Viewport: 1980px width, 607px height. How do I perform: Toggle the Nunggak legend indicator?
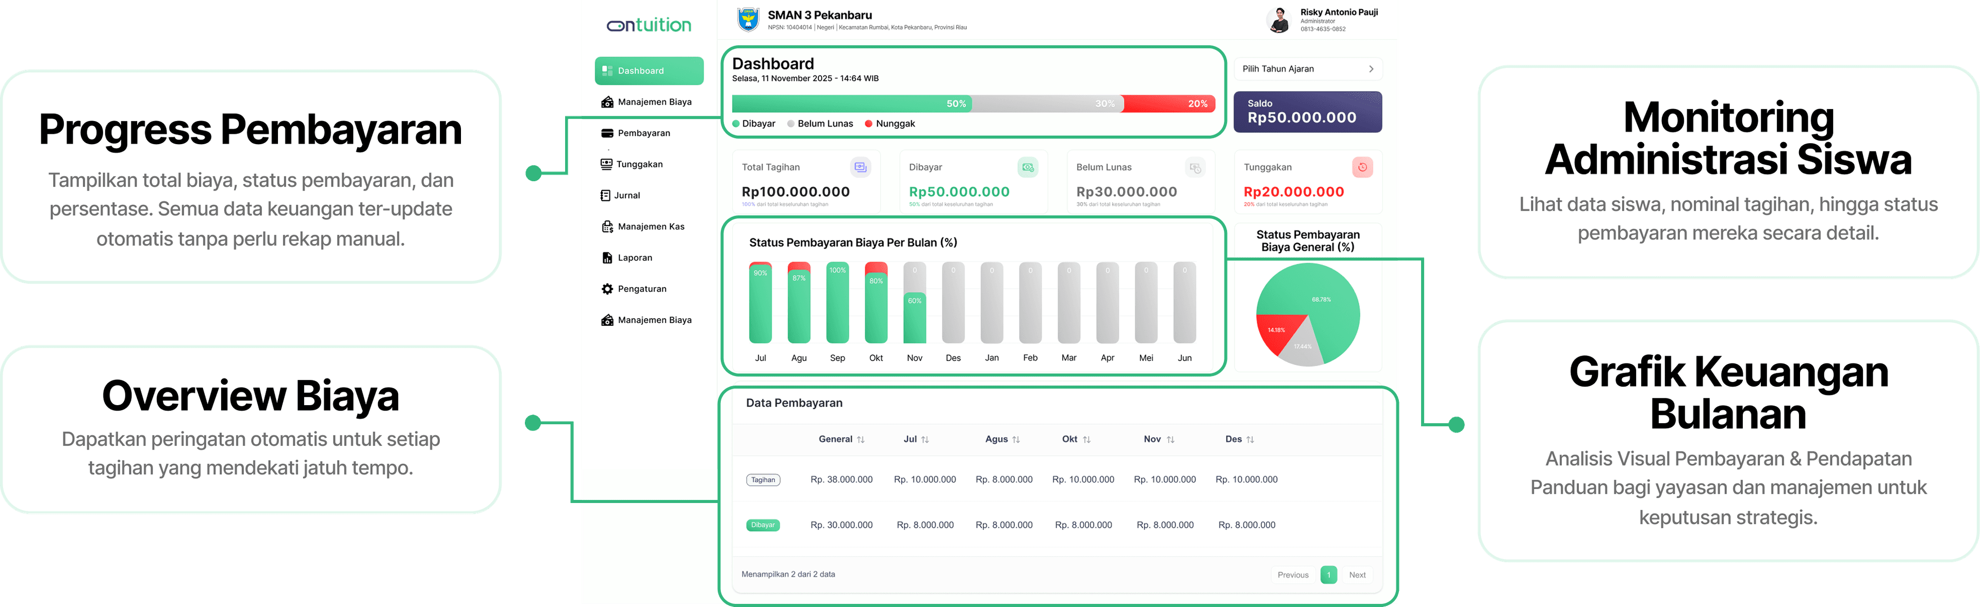coord(868,123)
